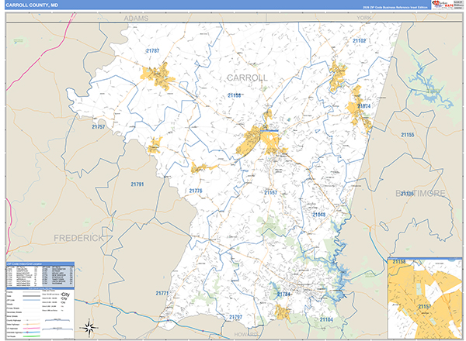Click the ZIP code index table
The width and height of the screenshot is (466, 341).
pos(39,274)
